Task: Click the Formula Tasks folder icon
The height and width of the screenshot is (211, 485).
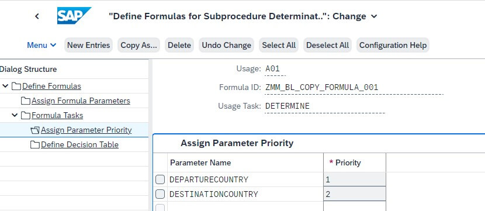Action: click(26, 115)
